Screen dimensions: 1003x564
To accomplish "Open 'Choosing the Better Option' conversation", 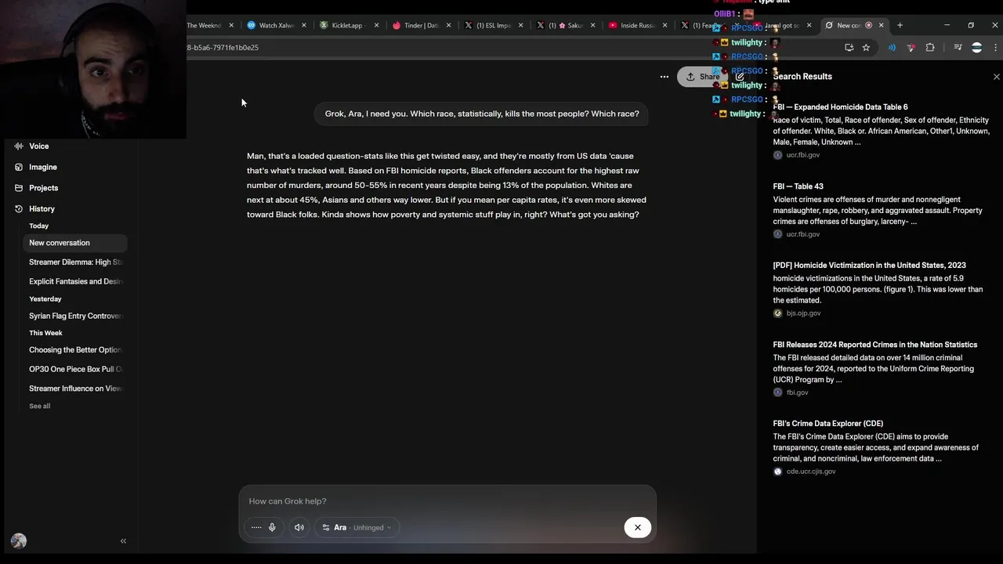I will pos(75,350).
